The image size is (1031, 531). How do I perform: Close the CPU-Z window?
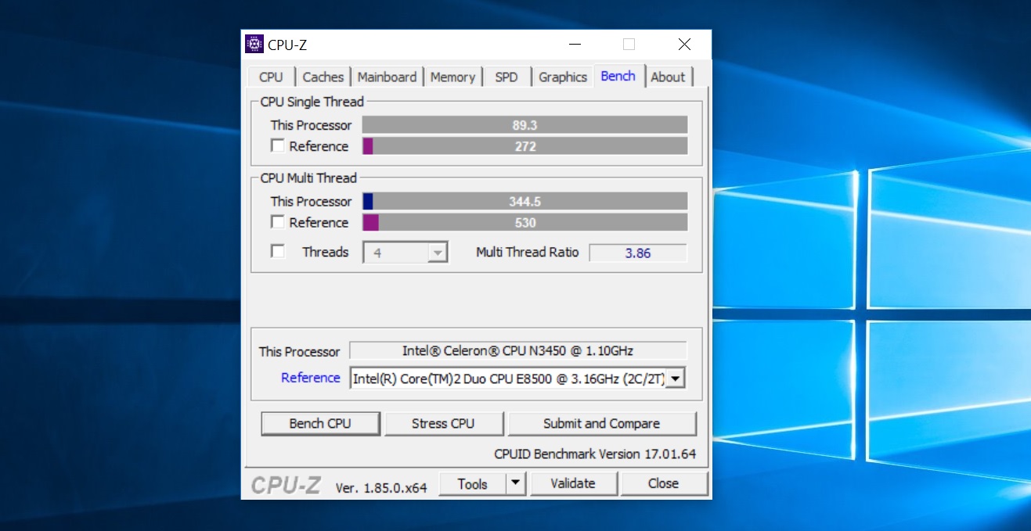683,45
